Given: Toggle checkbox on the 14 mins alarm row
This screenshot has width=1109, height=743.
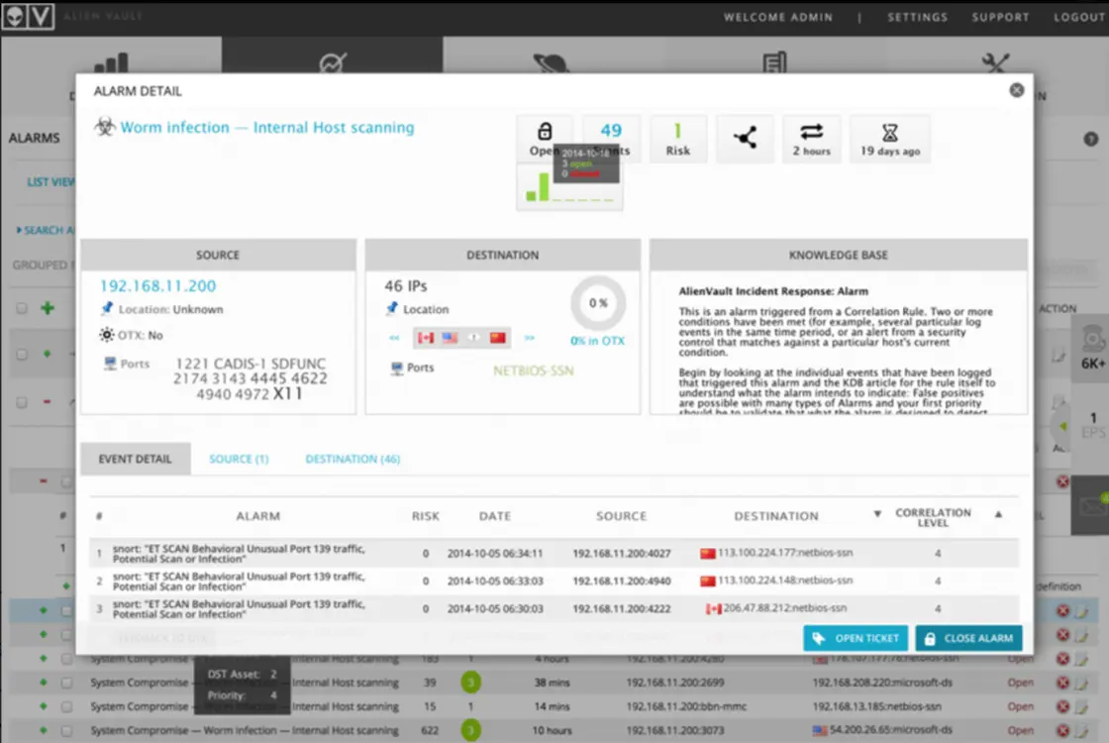Looking at the screenshot, I should click(x=66, y=706).
